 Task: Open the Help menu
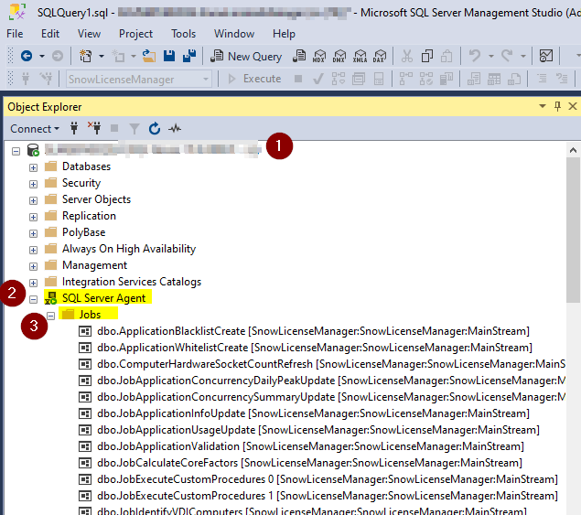284,34
